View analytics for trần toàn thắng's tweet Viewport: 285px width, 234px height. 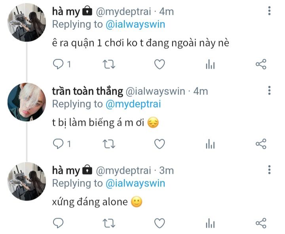click(x=210, y=144)
